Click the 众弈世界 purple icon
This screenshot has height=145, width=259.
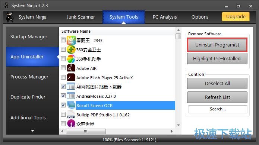click(71, 124)
